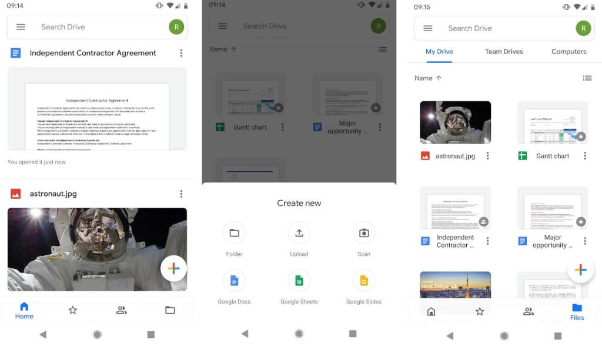The height and width of the screenshot is (346, 602).
Task: Click the Search Drive field in right screen
Action: (x=500, y=28)
